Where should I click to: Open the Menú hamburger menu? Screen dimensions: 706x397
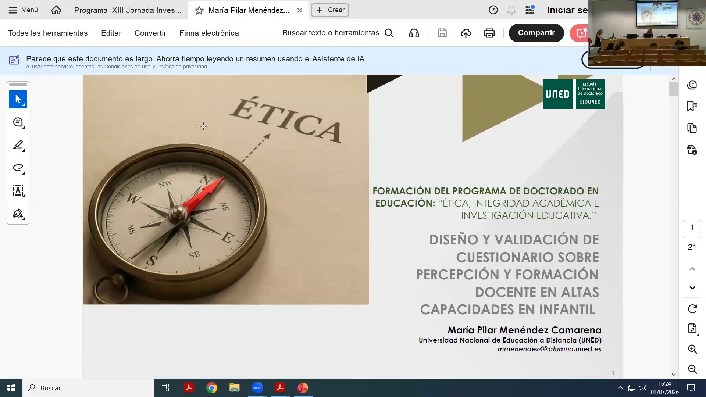pos(23,10)
